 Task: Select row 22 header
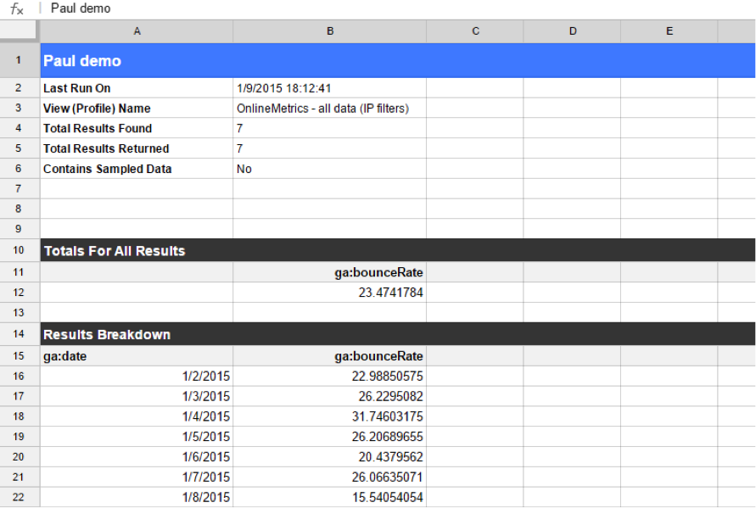pos(20,497)
